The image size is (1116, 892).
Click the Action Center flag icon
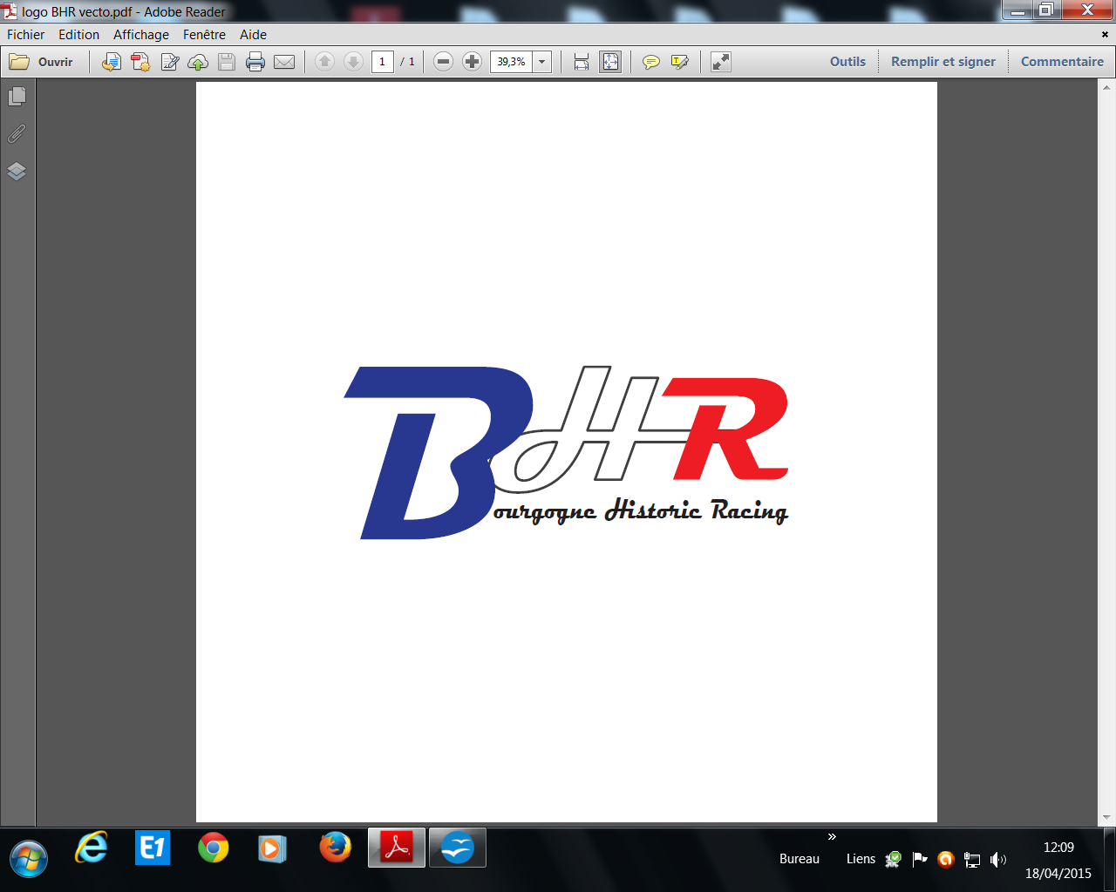click(x=920, y=860)
